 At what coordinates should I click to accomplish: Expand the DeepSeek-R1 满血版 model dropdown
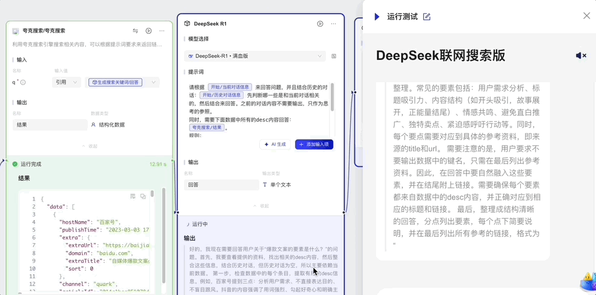pyautogui.click(x=255, y=56)
